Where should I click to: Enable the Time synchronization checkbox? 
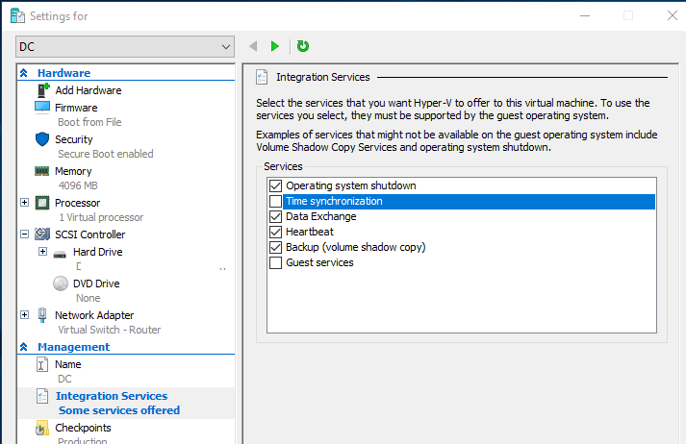click(275, 201)
